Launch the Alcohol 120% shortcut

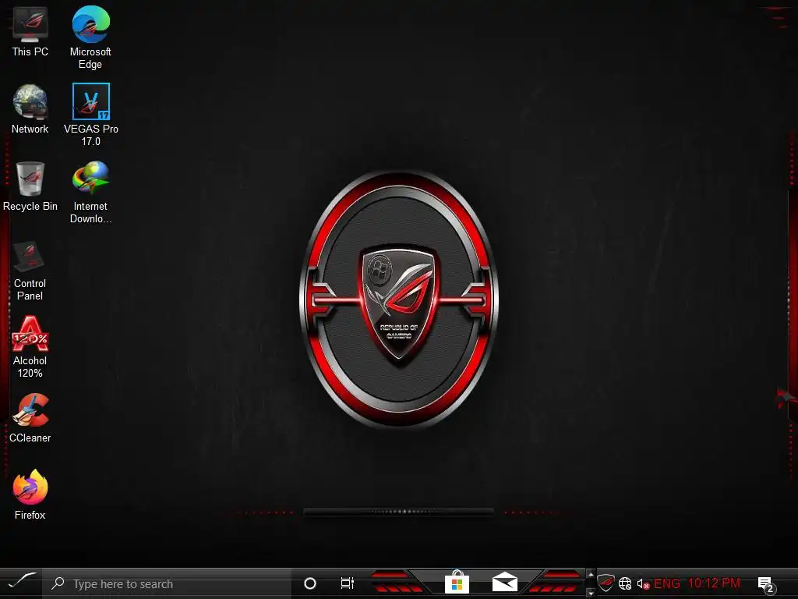[30, 347]
